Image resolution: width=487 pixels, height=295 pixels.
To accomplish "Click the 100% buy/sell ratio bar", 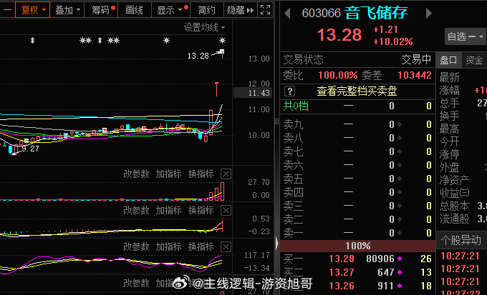I will (x=358, y=246).
